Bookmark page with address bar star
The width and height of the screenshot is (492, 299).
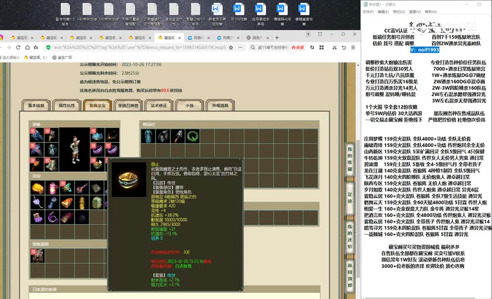coord(231,47)
